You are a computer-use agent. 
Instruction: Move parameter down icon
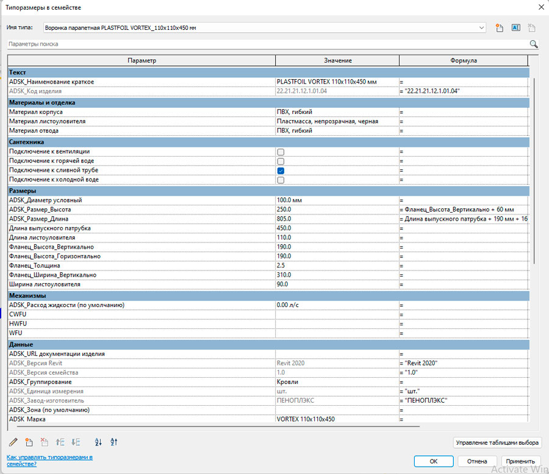[x=76, y=442]
